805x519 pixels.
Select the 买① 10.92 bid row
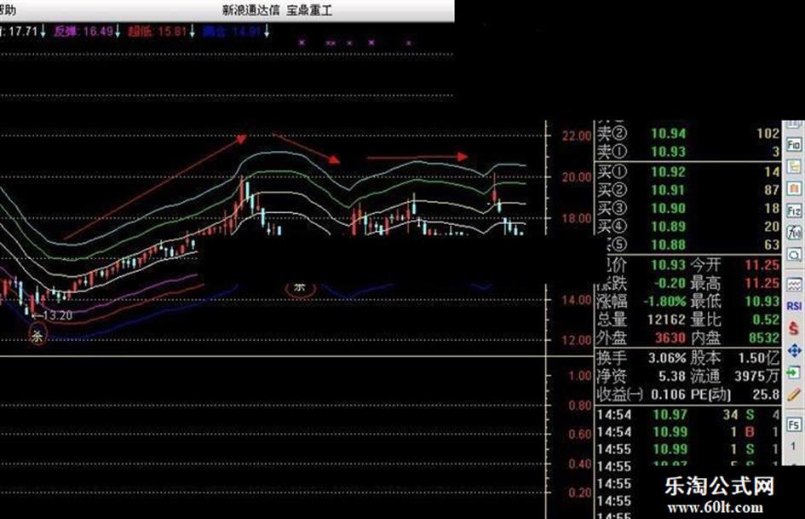pyautogui.click(x=688, y=171)
